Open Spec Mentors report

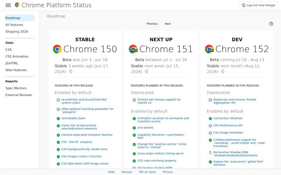coord(16,88)
